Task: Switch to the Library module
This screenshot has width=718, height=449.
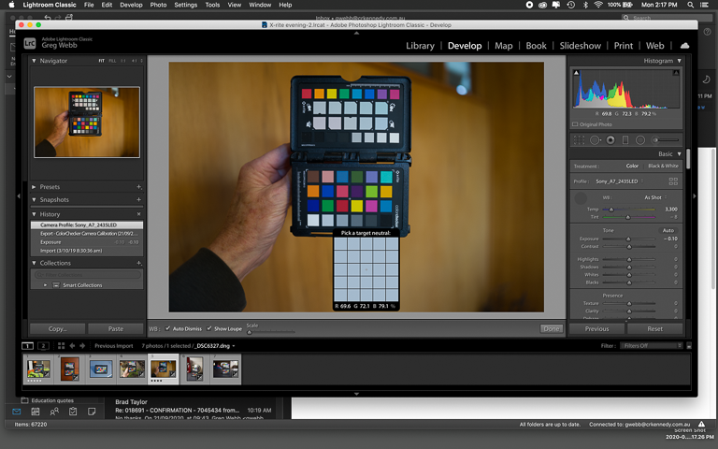Action: [420, 45]
